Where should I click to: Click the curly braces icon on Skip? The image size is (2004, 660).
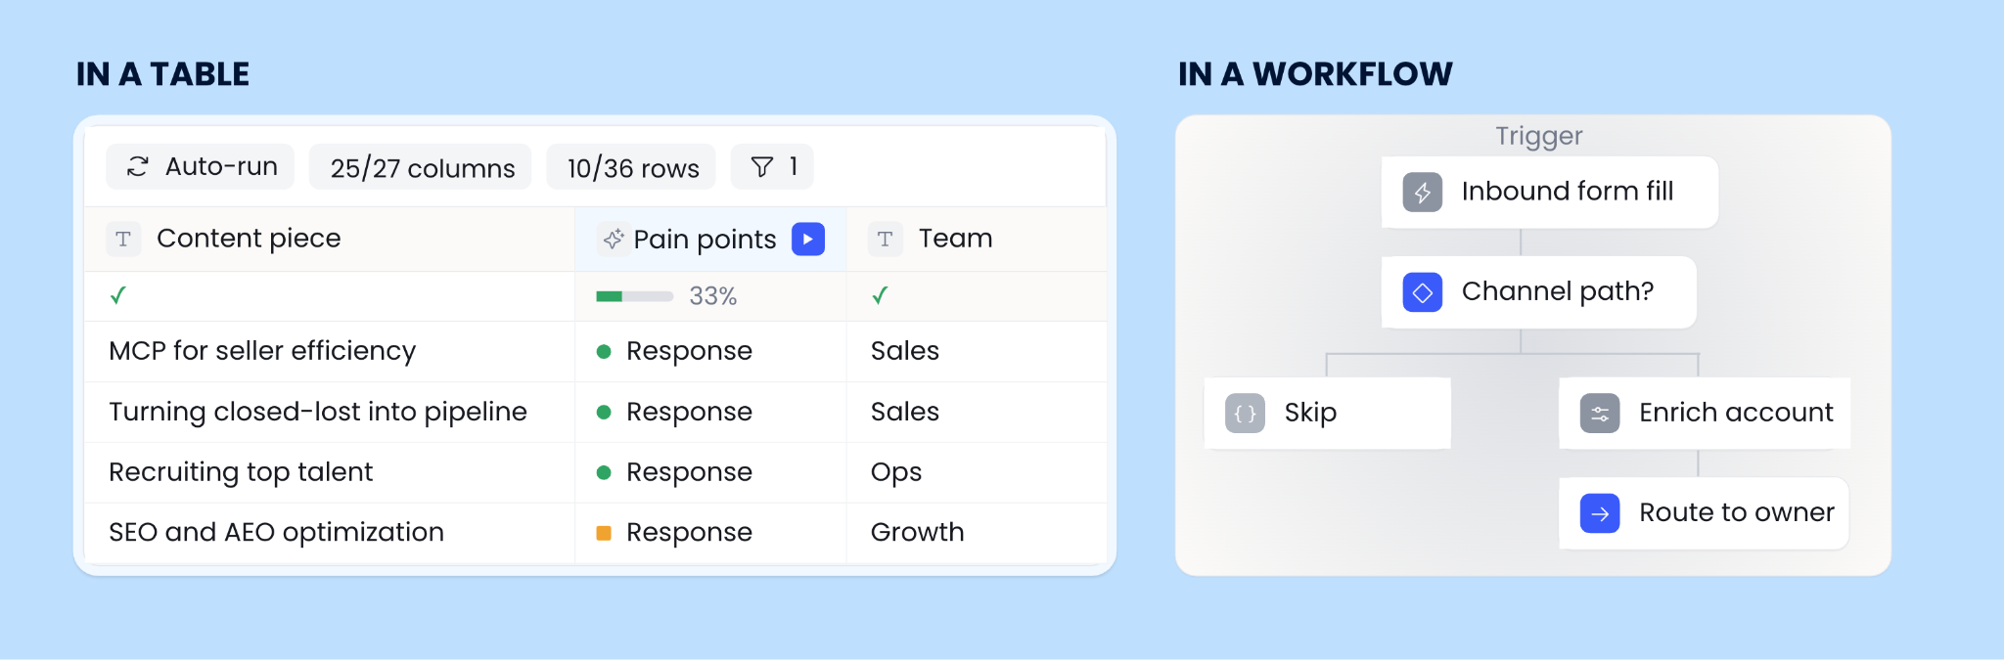pos(1245,414)
